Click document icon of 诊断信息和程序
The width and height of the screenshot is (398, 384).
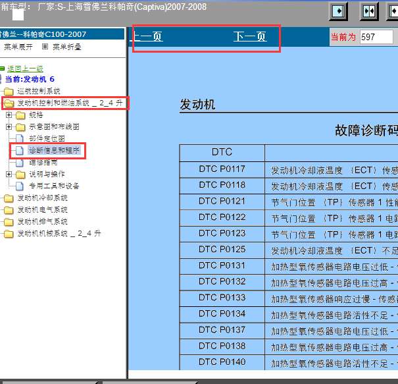coord(20,150)
